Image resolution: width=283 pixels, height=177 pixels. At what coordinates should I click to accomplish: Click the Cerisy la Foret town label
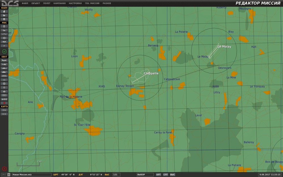point(163,132)
